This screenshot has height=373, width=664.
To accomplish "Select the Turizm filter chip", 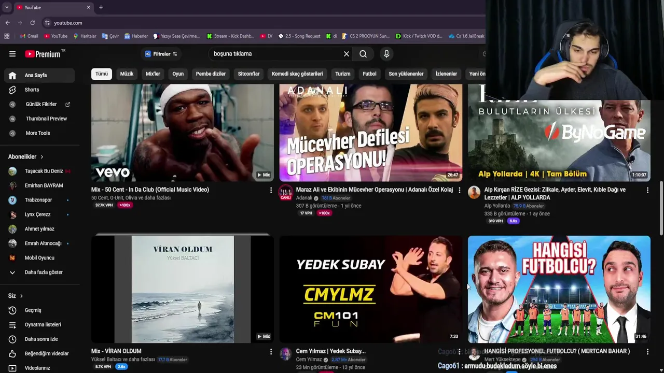I will 342,74.
